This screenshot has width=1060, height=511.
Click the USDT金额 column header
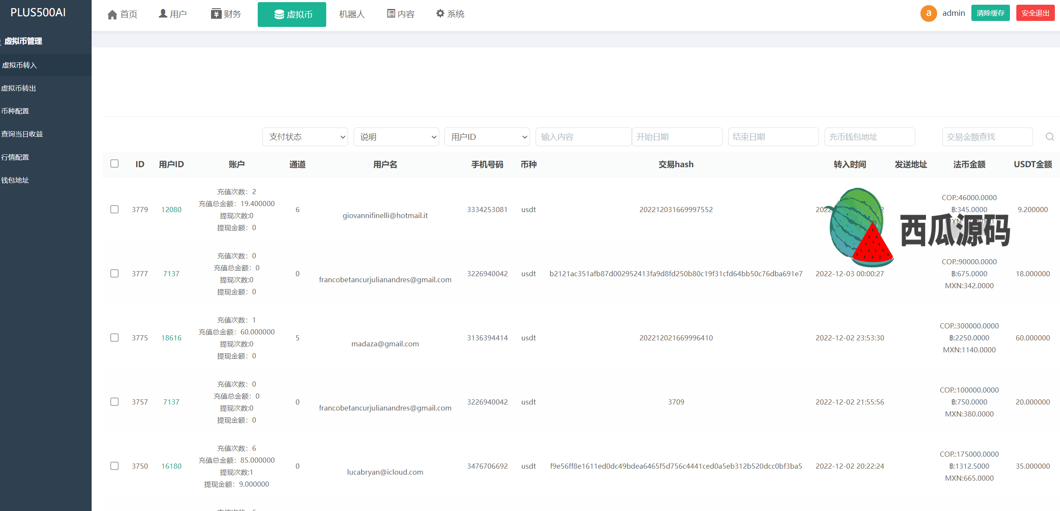pos(1033,164)
